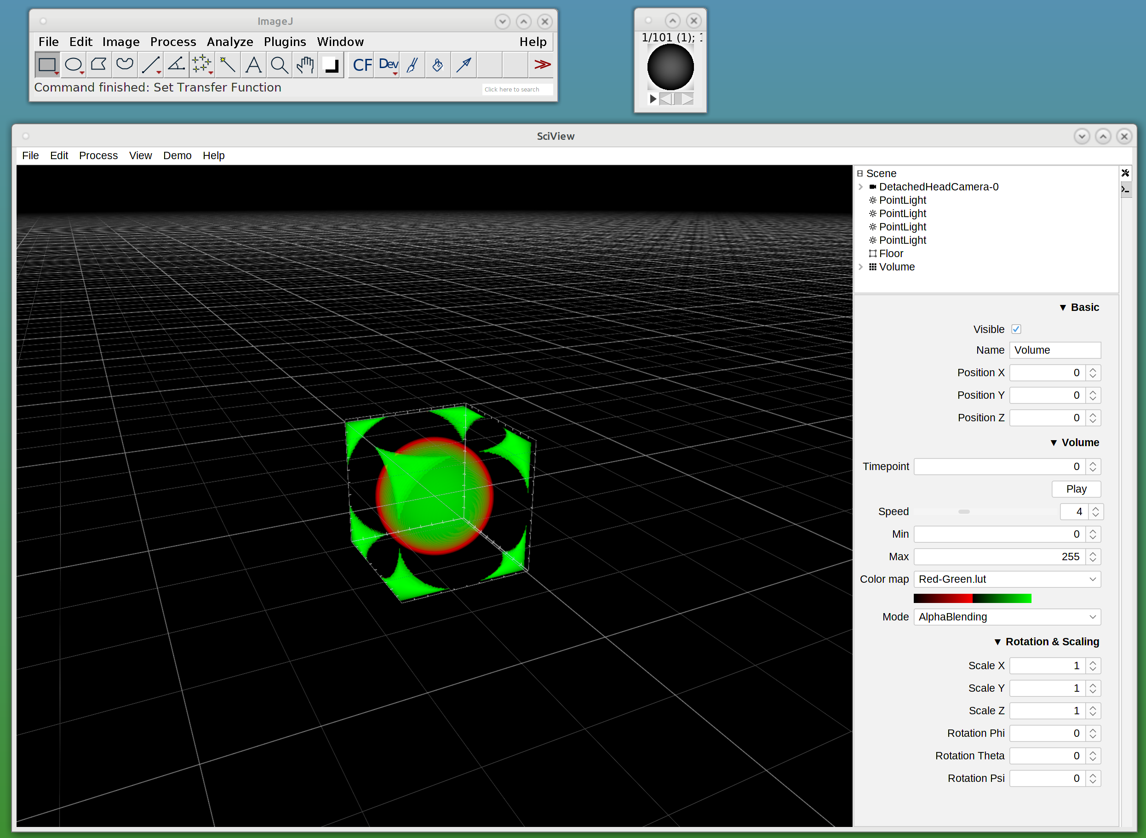Open the Mode AlphaBlending dropdown
1146x838 pixels.
pyautogui.click(x=1007, y=617)
